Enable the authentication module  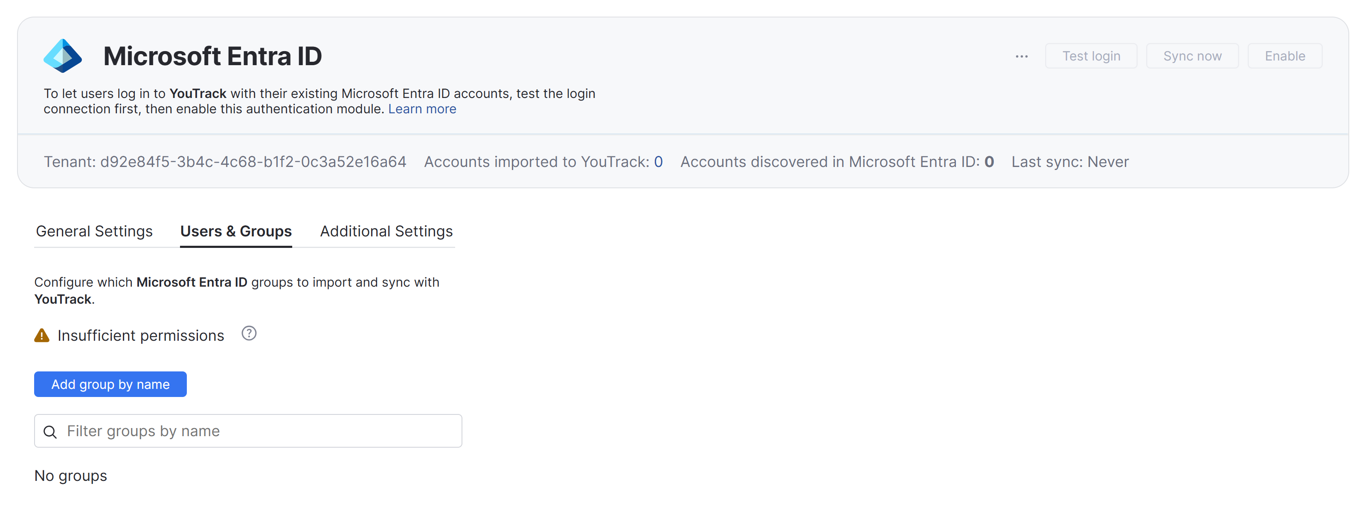tap(1284, 56)
